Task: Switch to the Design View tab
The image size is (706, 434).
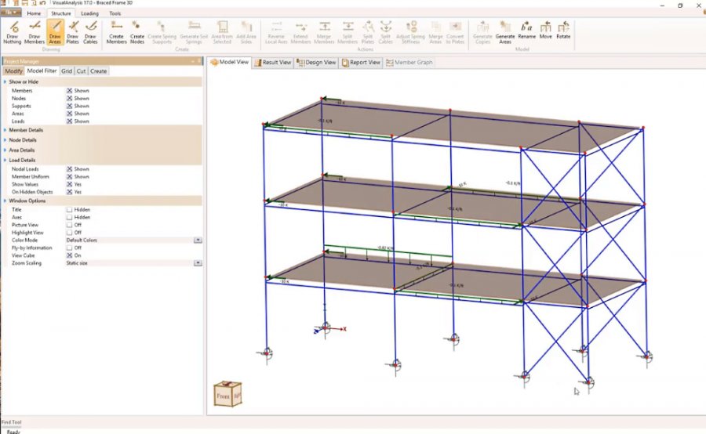Action: 317,63
